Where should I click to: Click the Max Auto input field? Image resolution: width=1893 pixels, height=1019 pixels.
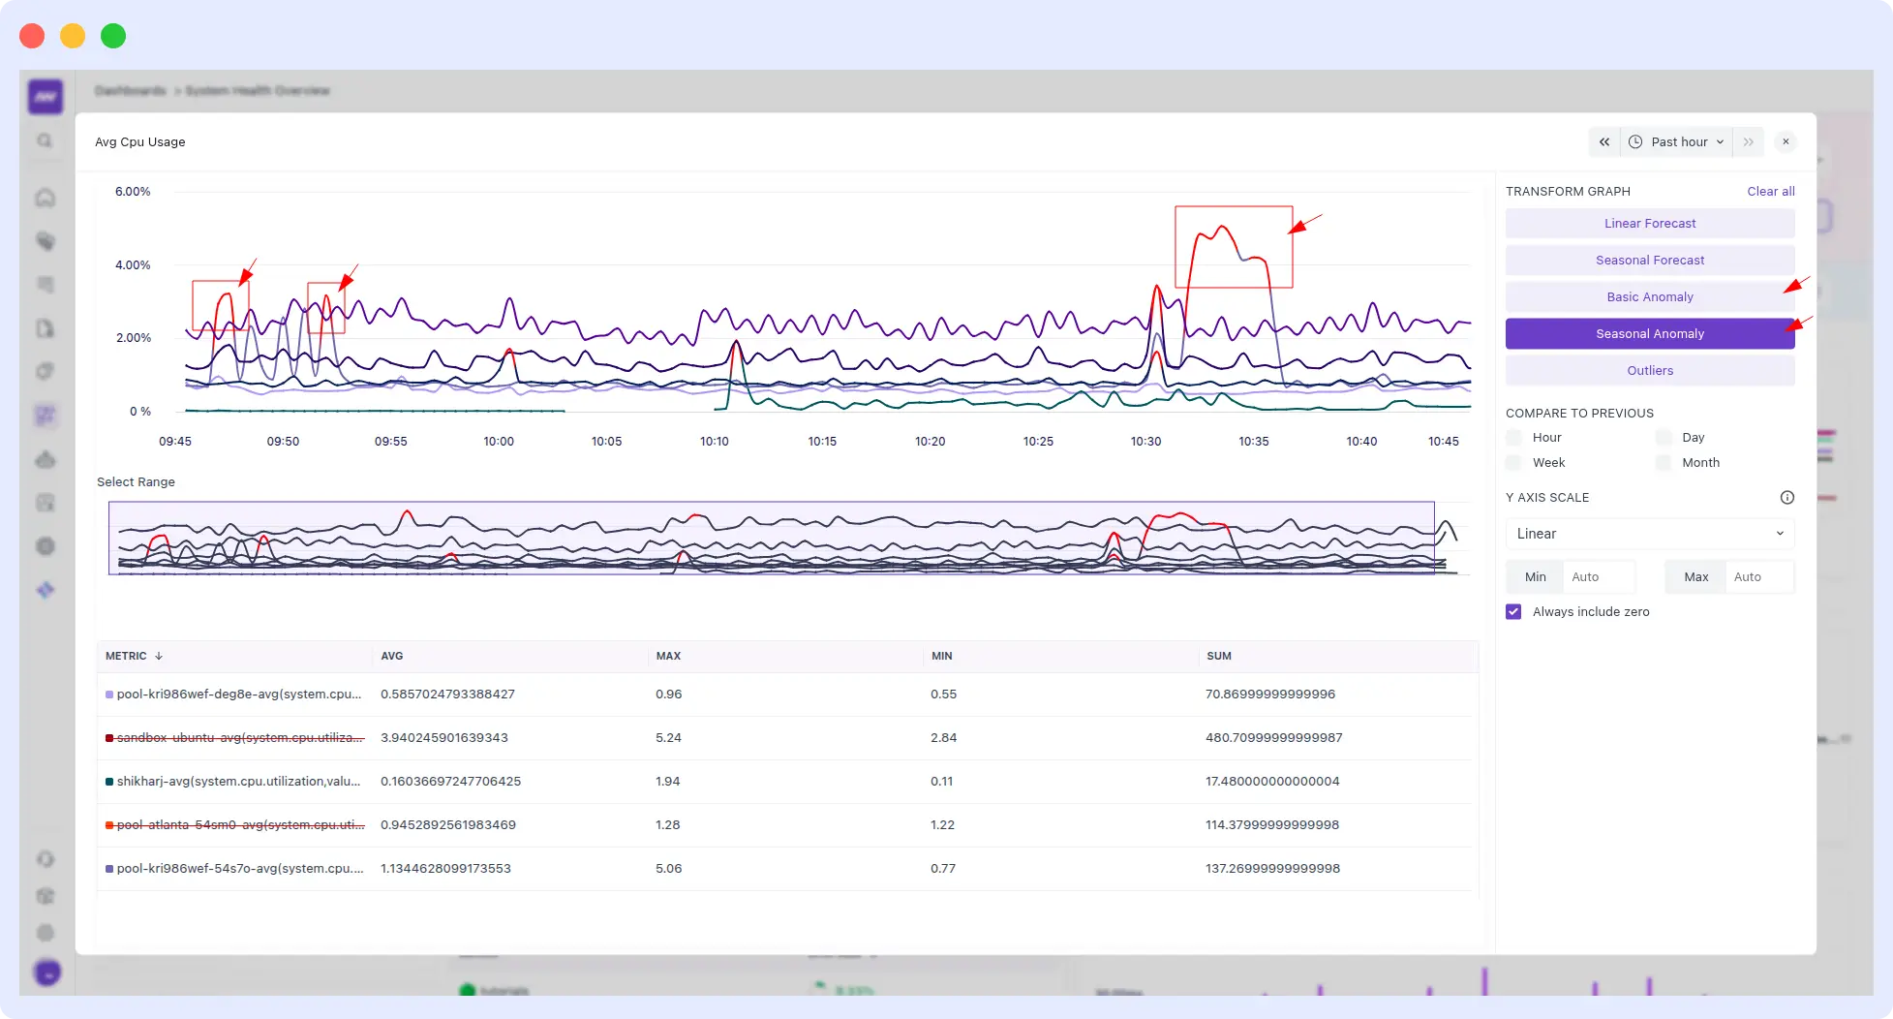click(x=1757, y=576)
